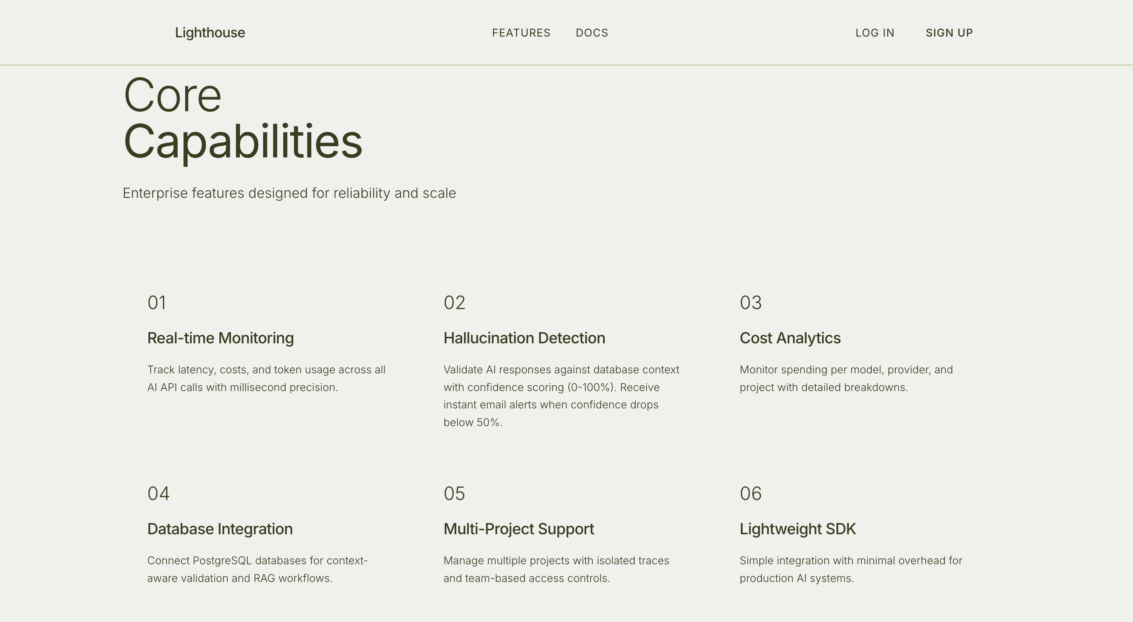The image size is (1133, 622).
Task: Click the Lightweight SDK title
Action: [797, 529]
